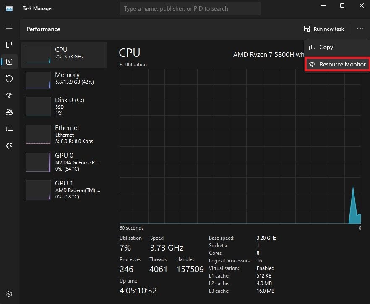370x304 pixels.
Task: Select the Memory performance entry
Action: (x=64, y=80)
